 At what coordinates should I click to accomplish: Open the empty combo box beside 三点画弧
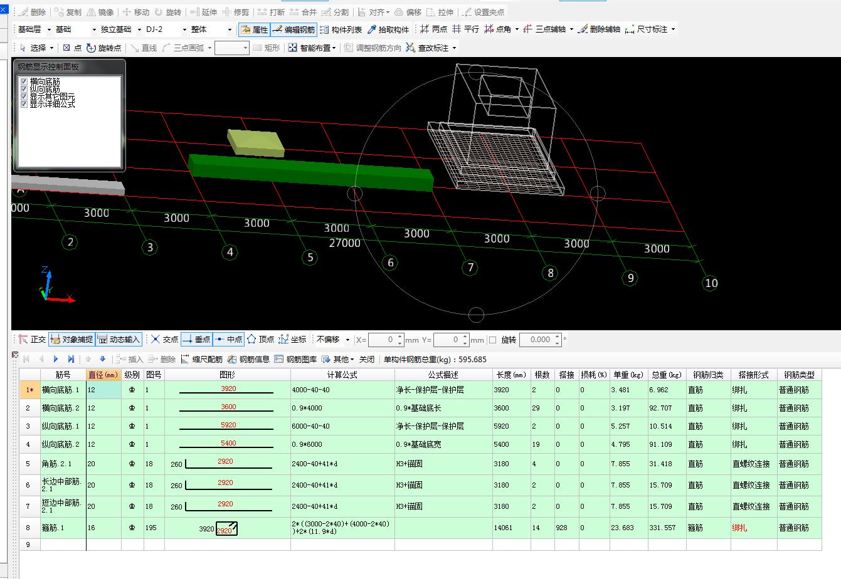pos(231,48)
